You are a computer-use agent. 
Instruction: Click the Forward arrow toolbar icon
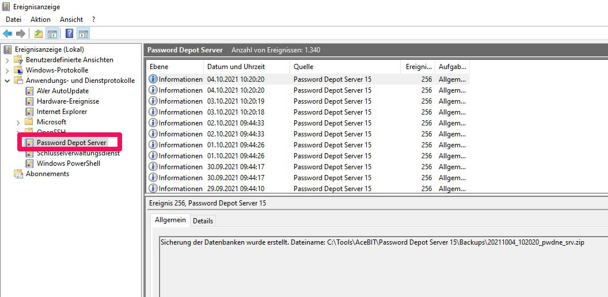21,34
